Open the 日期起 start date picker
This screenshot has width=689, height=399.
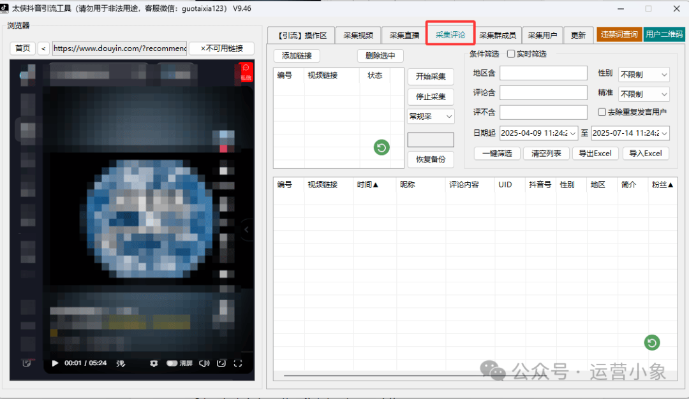(x=538, y=133)
